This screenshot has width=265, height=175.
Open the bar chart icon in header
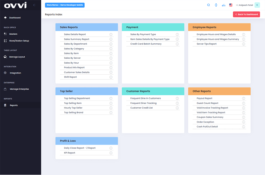tap(223, 5)
